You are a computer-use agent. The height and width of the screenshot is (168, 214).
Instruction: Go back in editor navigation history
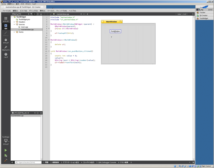[44, 14]
